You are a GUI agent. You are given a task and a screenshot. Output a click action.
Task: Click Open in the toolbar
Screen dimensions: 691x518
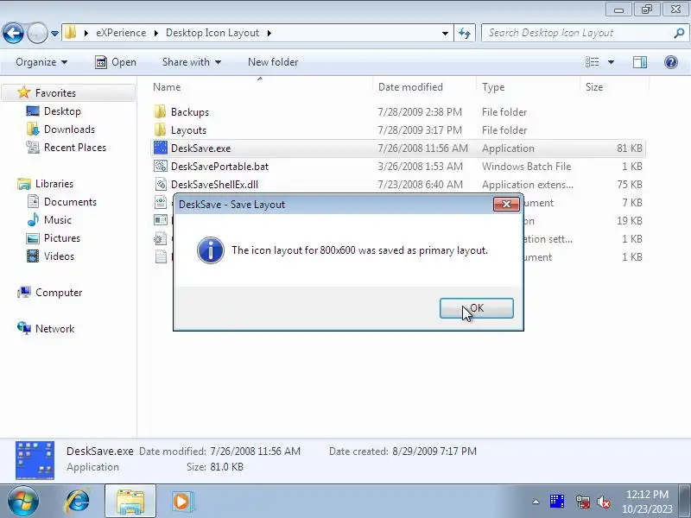(116, 62)
